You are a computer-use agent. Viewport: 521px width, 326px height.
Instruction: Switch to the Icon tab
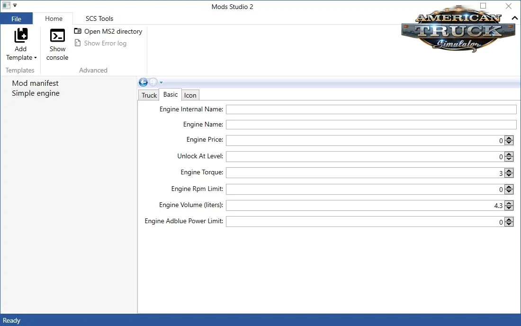point(190,95)
